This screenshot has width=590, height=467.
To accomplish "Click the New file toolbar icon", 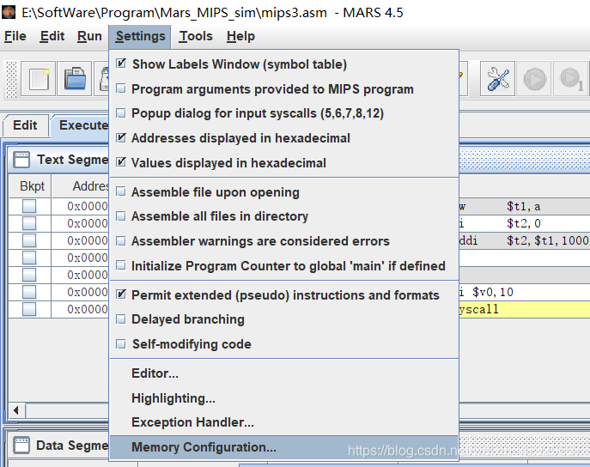I will click(x=39, y=79).
